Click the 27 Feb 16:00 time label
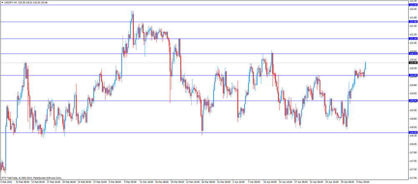 [x=100, y=182]
